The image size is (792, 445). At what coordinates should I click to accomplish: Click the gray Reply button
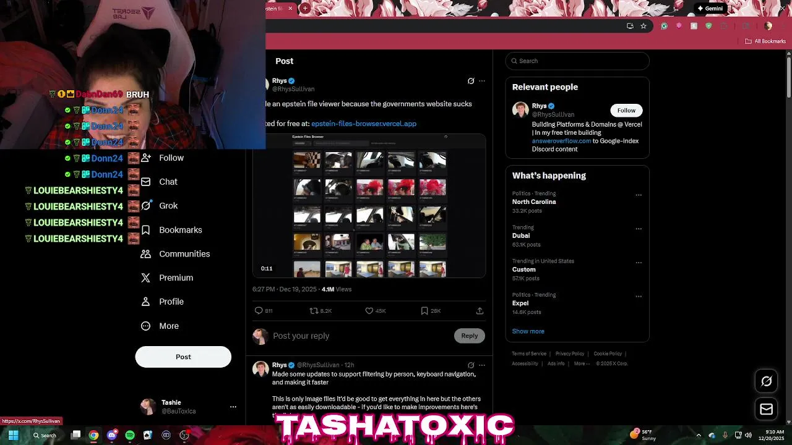pos(470,336)
